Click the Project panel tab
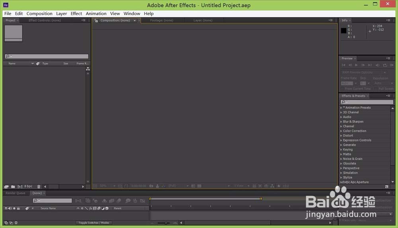Screen dimensions: 398x228 tap(10, 20)
